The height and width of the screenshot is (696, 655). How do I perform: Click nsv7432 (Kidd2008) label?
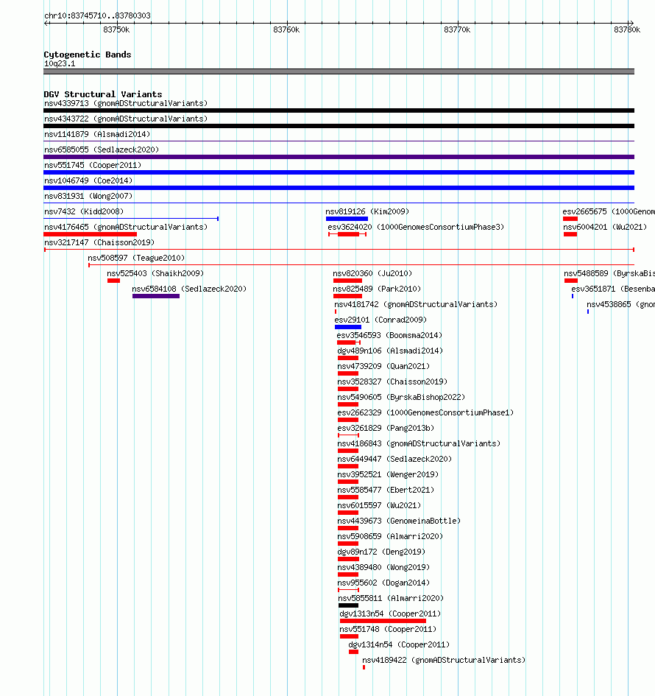point(84,211)
